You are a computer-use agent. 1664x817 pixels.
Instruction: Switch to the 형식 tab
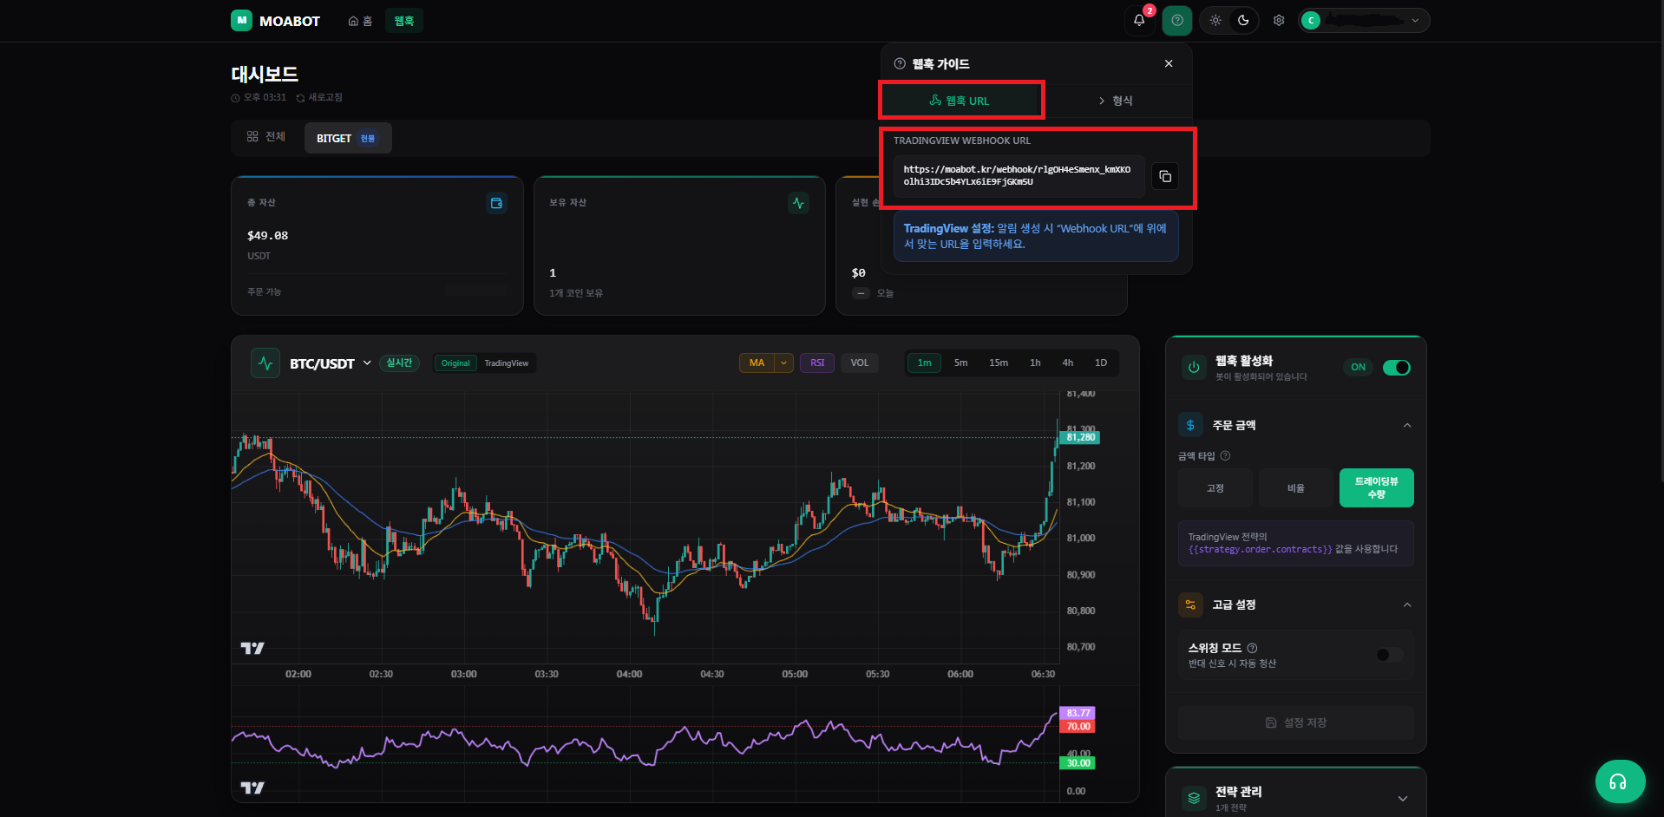pos(1115,101)
